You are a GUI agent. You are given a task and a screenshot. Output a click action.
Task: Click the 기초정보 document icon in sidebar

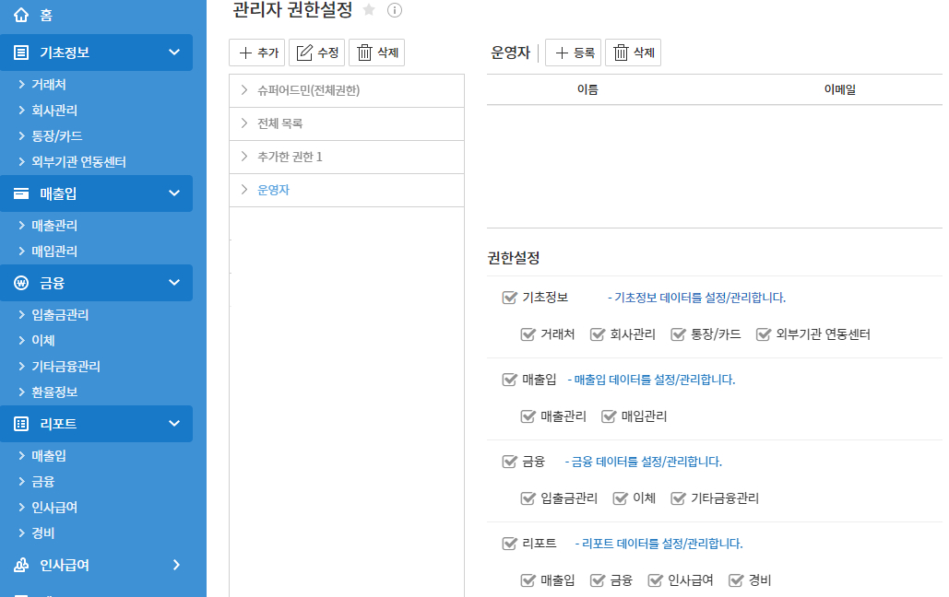22,53
